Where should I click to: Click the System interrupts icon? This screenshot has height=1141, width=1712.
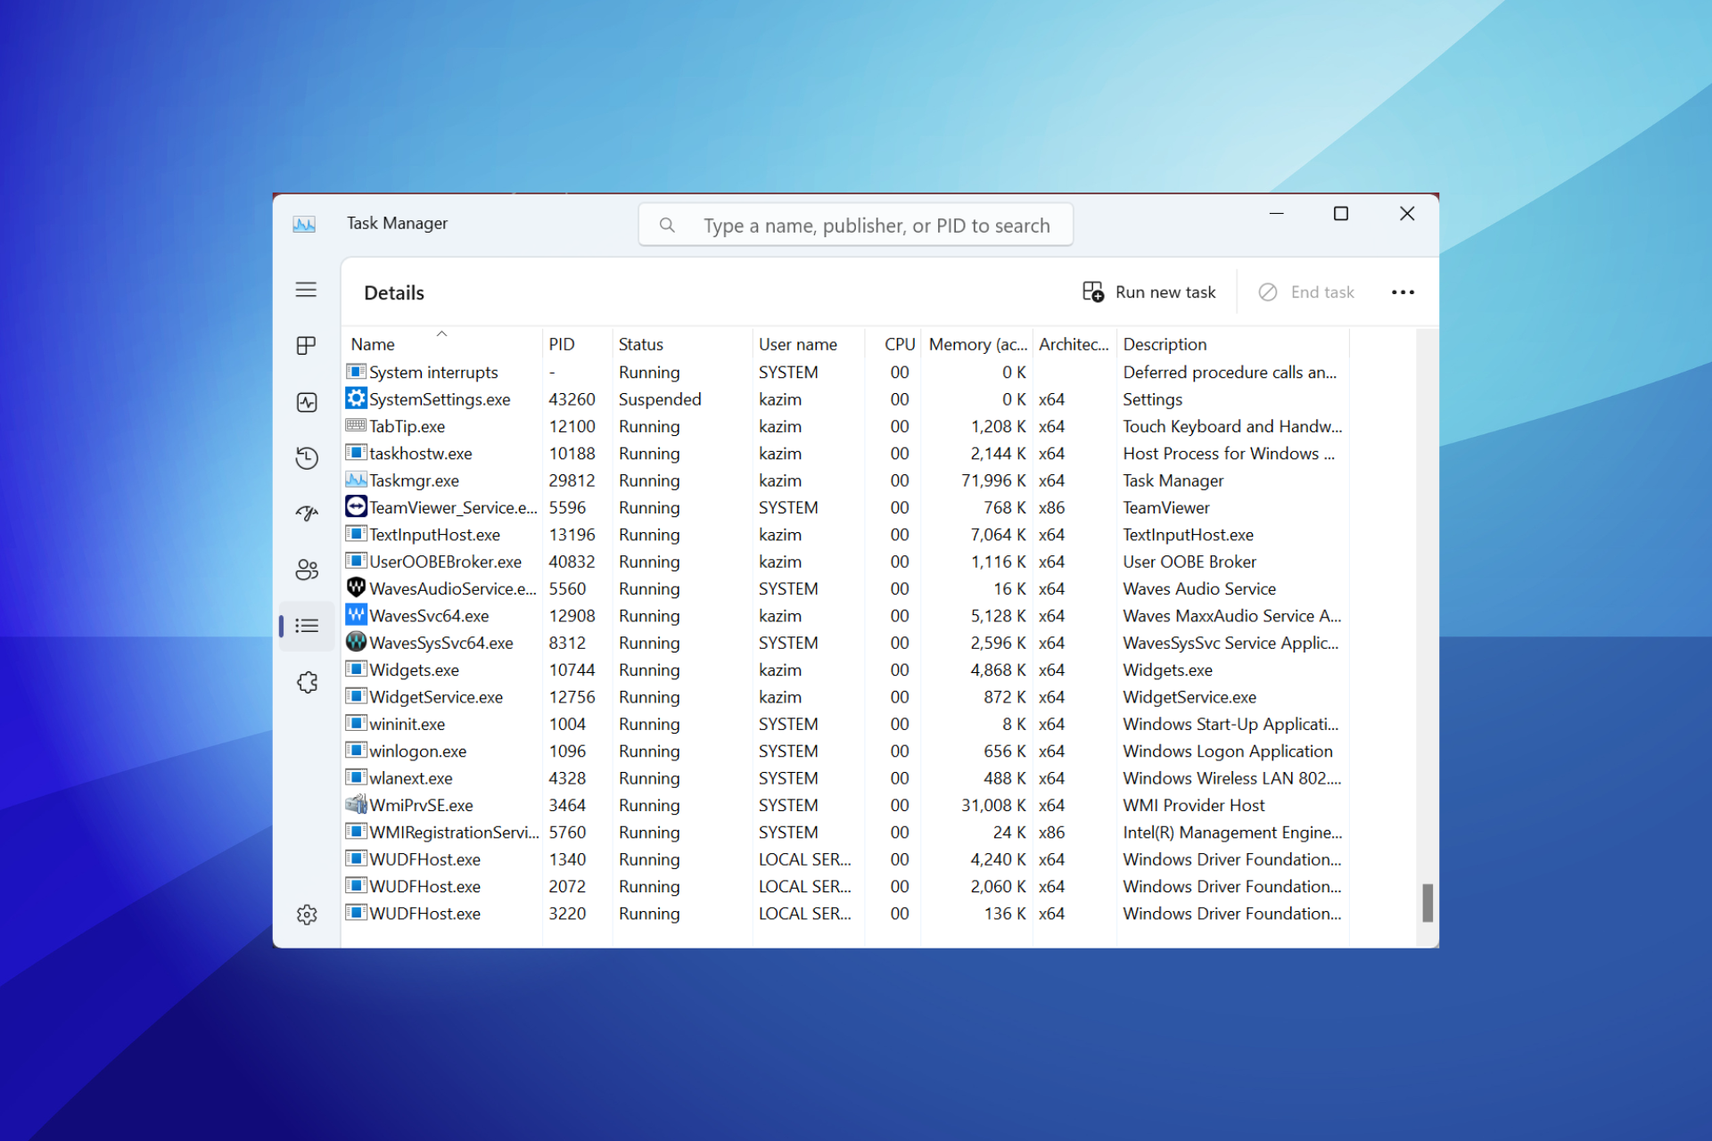(x=356, y=371)
